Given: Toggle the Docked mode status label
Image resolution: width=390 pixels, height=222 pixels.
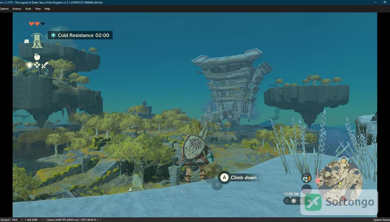Looking at the screenshot, I should [4, 220].
